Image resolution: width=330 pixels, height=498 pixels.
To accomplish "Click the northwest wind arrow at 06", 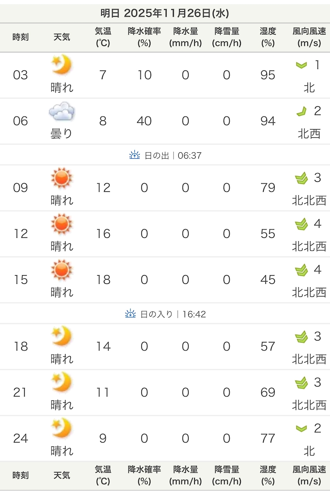I will pos(301,111).
